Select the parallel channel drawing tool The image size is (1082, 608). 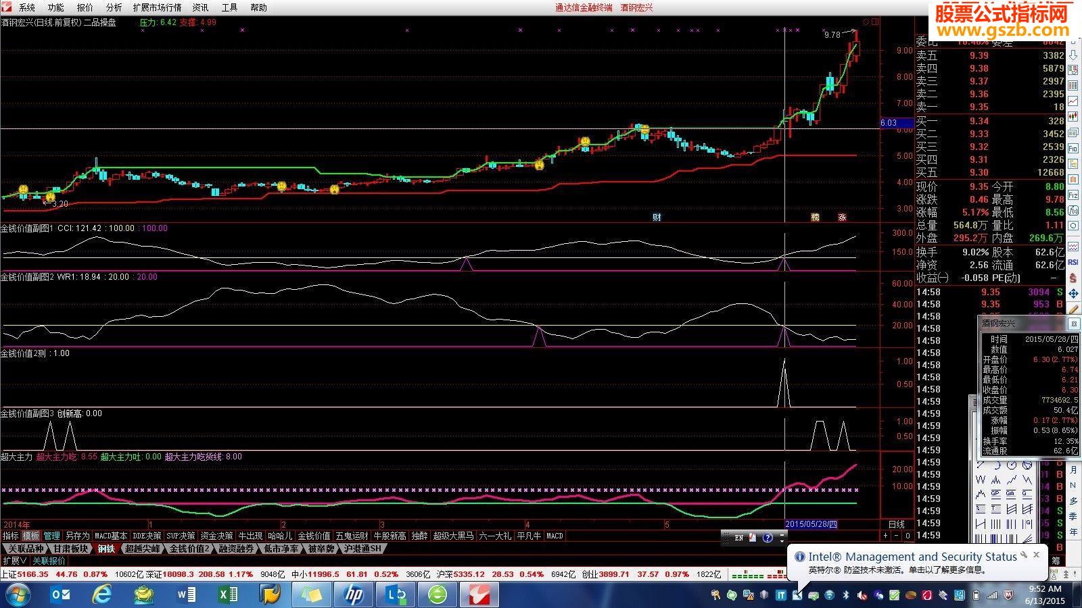1012,509
